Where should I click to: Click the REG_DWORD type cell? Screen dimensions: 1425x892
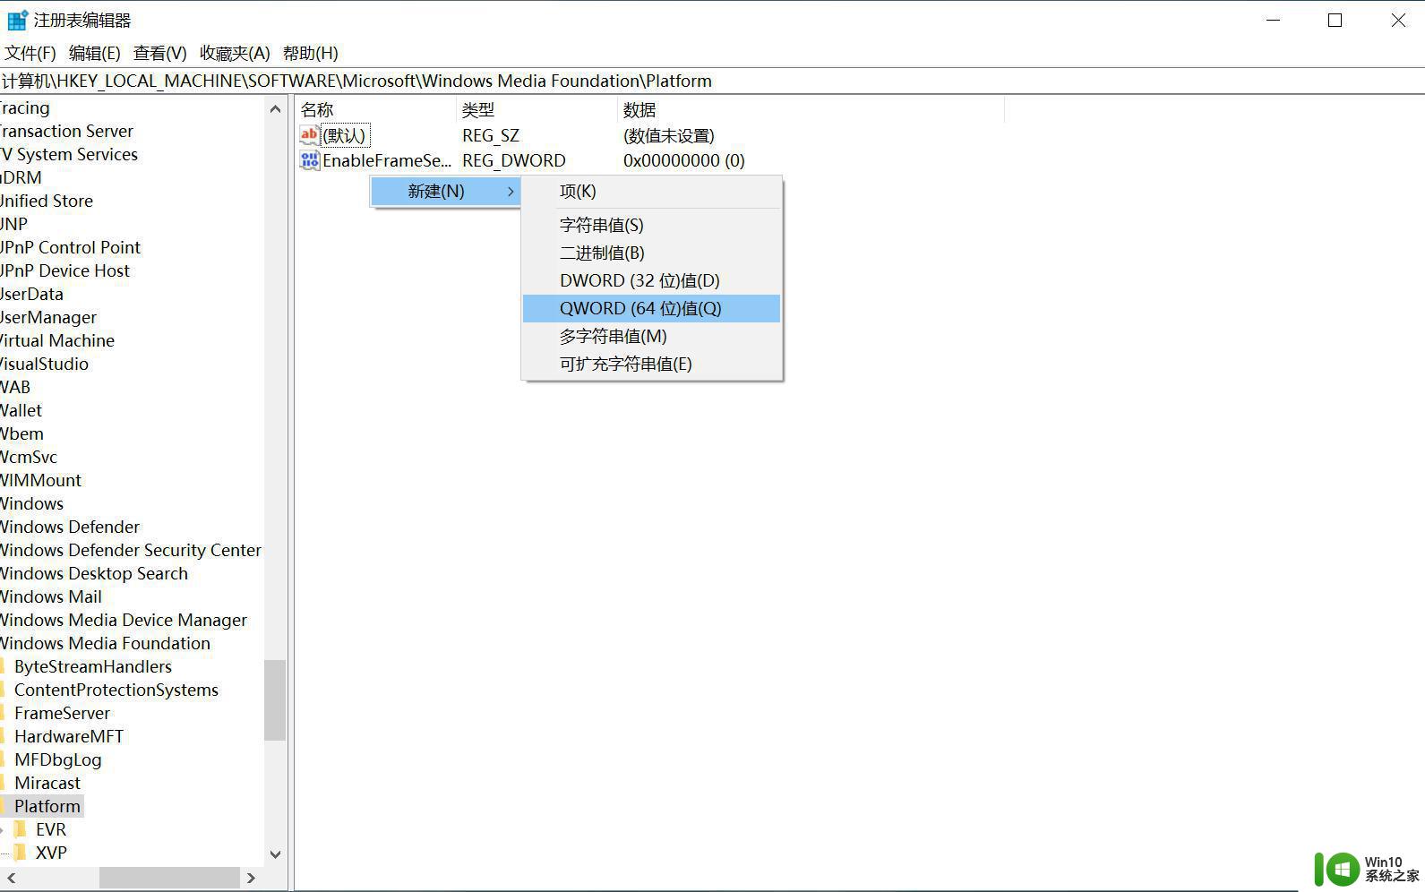(x=514, y=160)
